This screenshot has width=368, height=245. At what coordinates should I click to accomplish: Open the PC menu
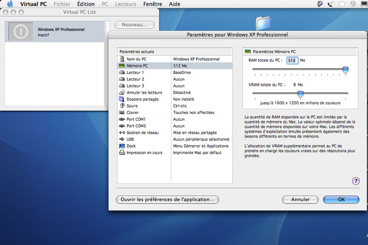pyautogui.click(x=105, y=4)
